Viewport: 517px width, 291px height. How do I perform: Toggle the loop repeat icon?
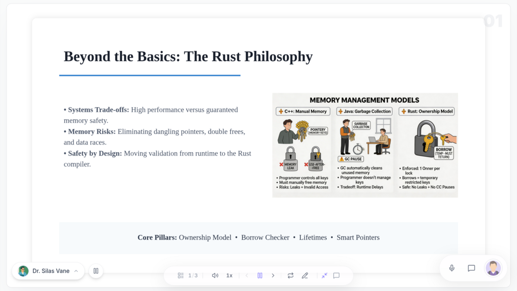(x=291, y=275)
